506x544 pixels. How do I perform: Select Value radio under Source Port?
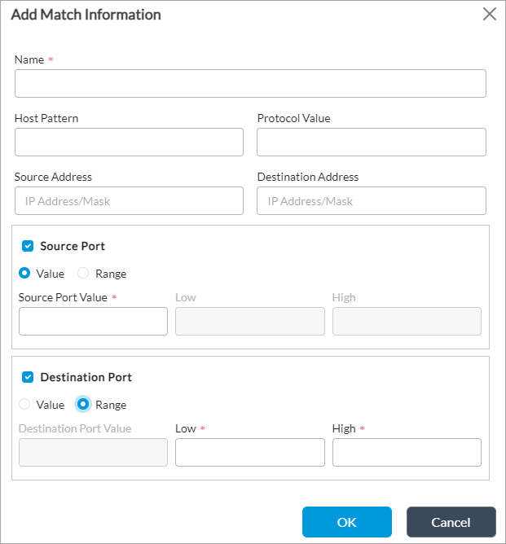tap(24, 274)
